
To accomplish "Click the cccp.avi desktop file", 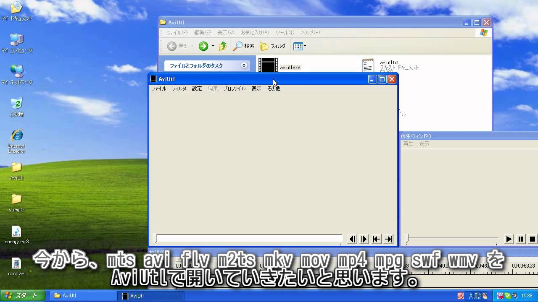I will [16, 267].
